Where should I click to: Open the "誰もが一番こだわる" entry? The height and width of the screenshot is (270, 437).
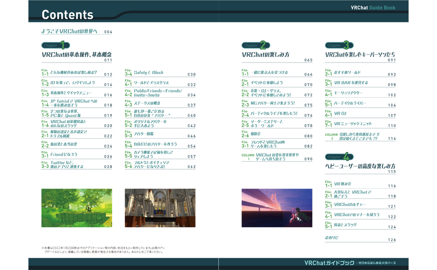[x=149, y=111]
